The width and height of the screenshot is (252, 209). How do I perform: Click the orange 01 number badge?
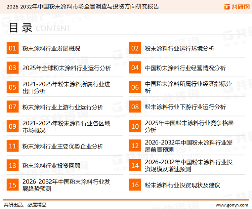(x=12, y=48)
